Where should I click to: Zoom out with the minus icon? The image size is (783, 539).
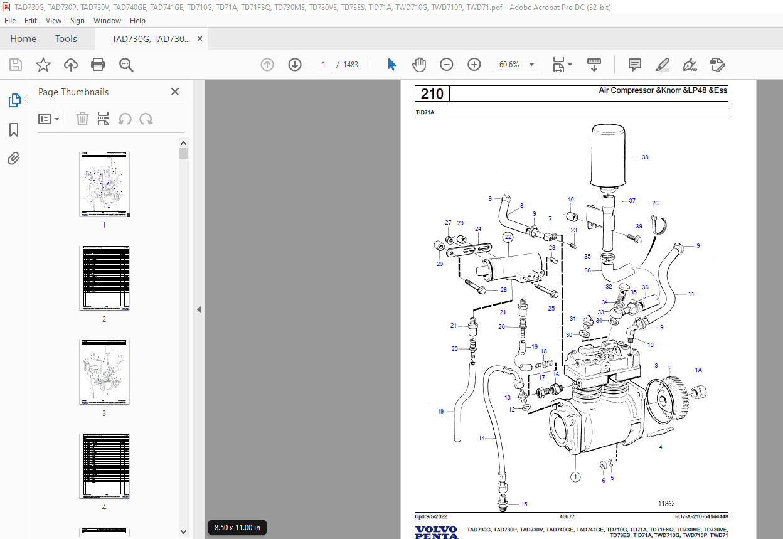pos(447,65)
